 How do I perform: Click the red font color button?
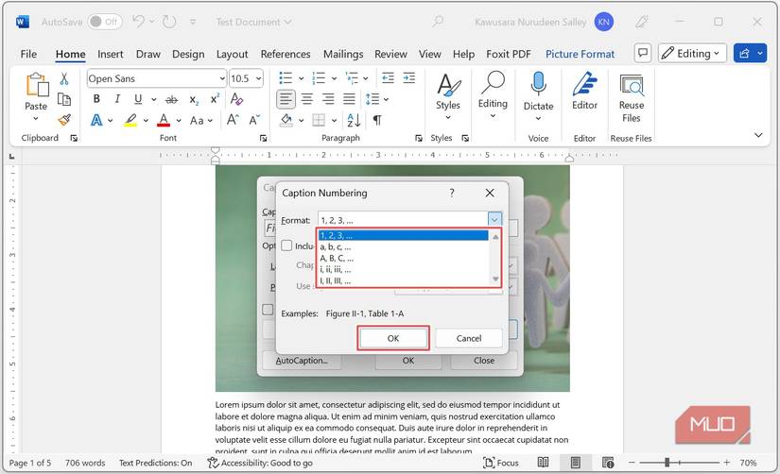click(164, 120)
